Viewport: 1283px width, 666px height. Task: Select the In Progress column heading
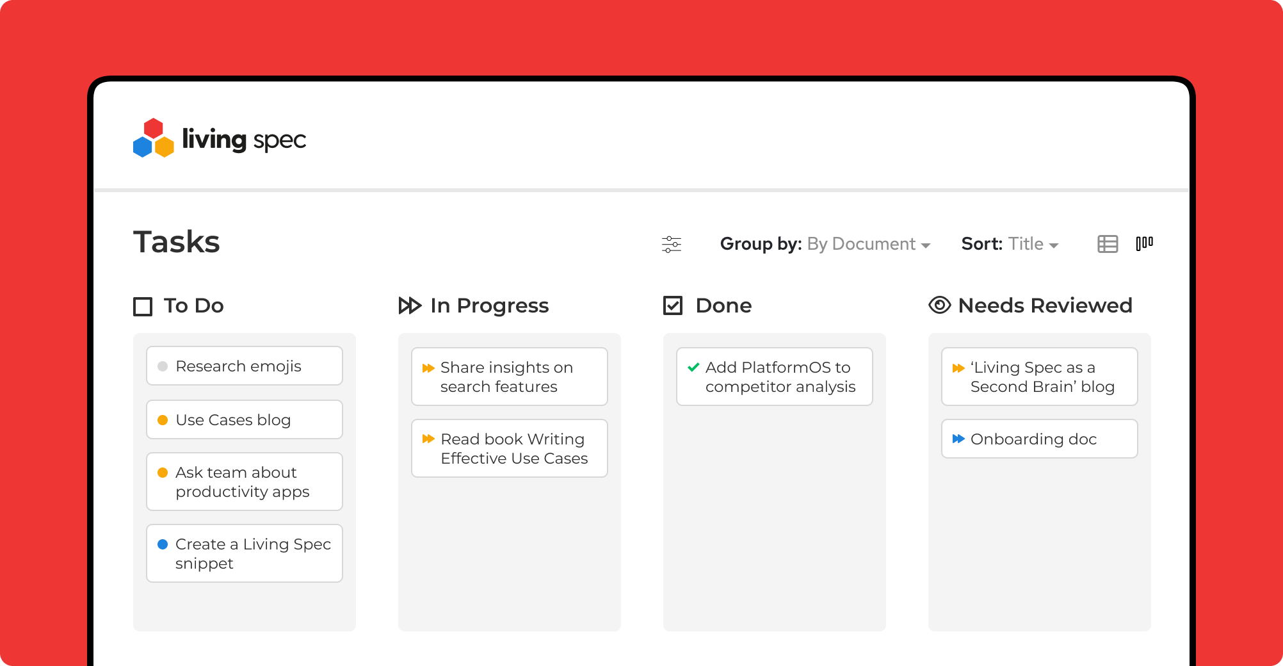(489, 305)
